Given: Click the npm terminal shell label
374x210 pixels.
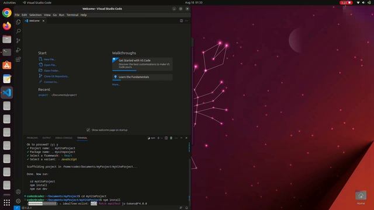Looking at the screenshot, I should coord(151,138).
